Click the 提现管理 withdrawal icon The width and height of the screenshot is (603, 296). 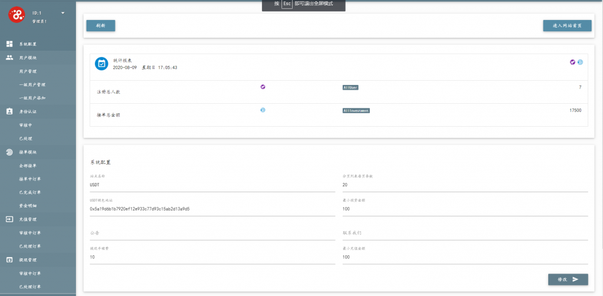coord(9,259)
